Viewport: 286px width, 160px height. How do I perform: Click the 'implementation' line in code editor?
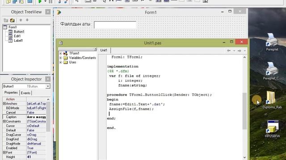[x=122, y=66]
